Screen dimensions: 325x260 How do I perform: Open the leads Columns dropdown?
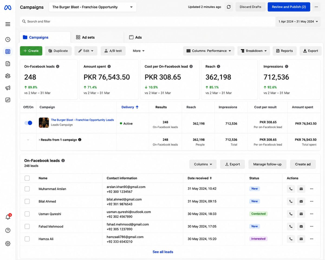pyautogui.click(x=203, y=164)
